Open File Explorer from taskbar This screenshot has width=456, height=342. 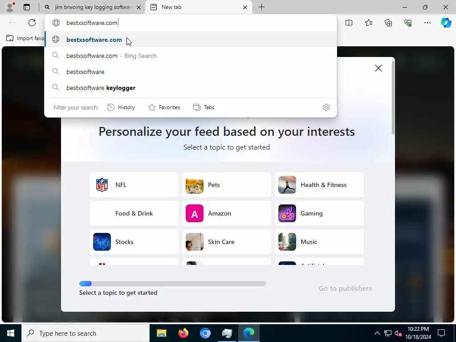click(161, 333)
